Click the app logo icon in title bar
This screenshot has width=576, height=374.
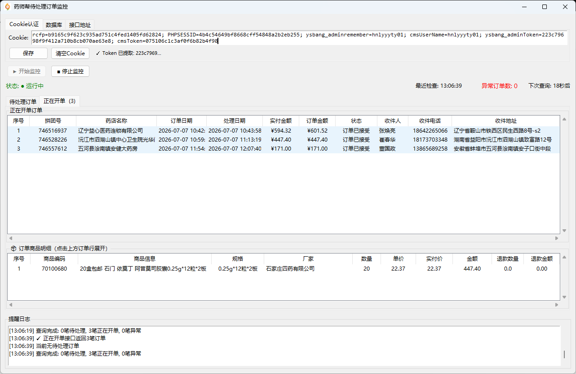pyautogui.click(x=7, y=7)
